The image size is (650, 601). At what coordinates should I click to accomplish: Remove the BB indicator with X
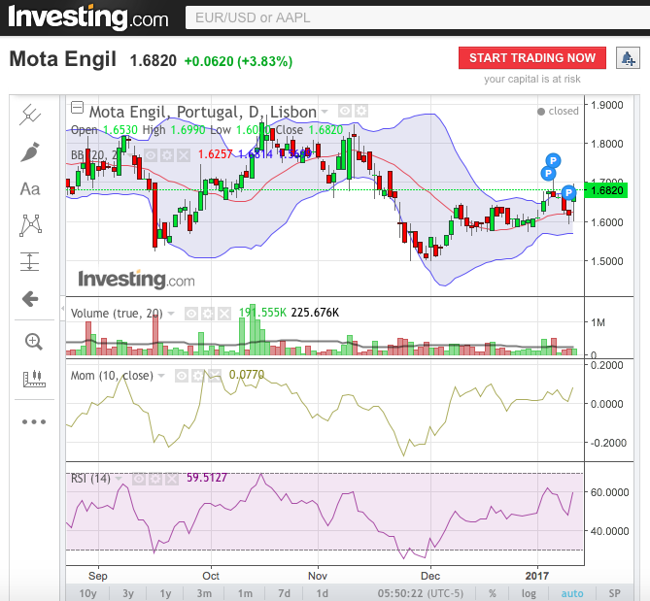click(184, 155)
